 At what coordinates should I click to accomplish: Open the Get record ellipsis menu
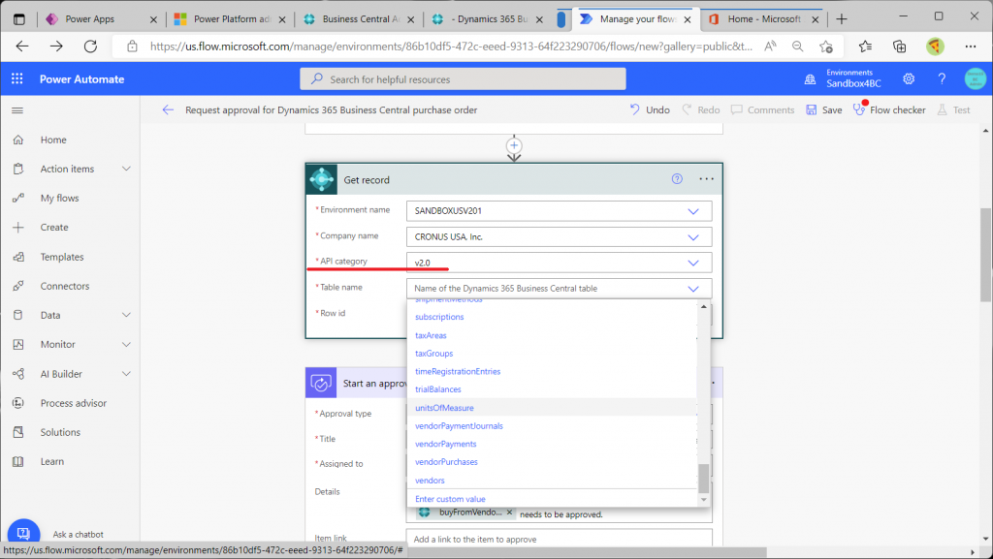click(706, 179)
